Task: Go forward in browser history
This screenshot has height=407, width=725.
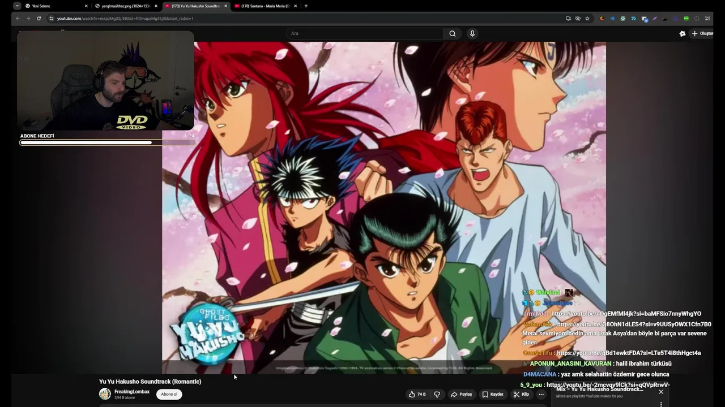Action: click(28, 18)
